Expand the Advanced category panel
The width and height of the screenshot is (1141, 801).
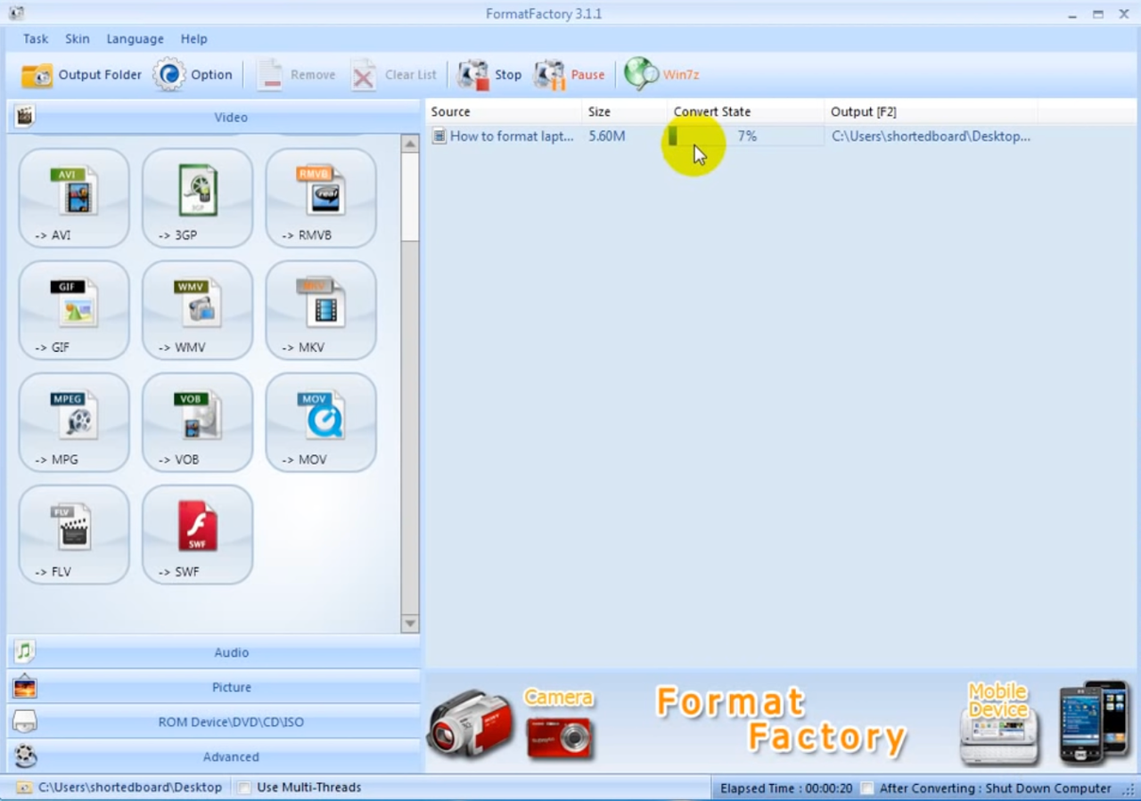[214, 756]
